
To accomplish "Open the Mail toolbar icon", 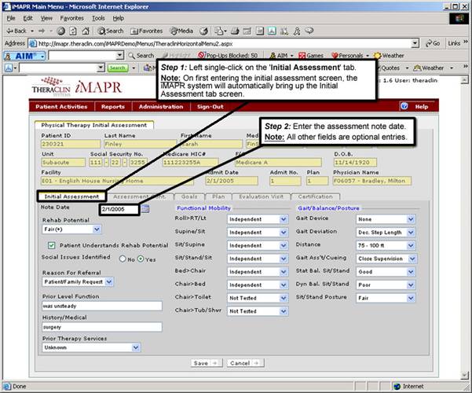I will (221, 31).
